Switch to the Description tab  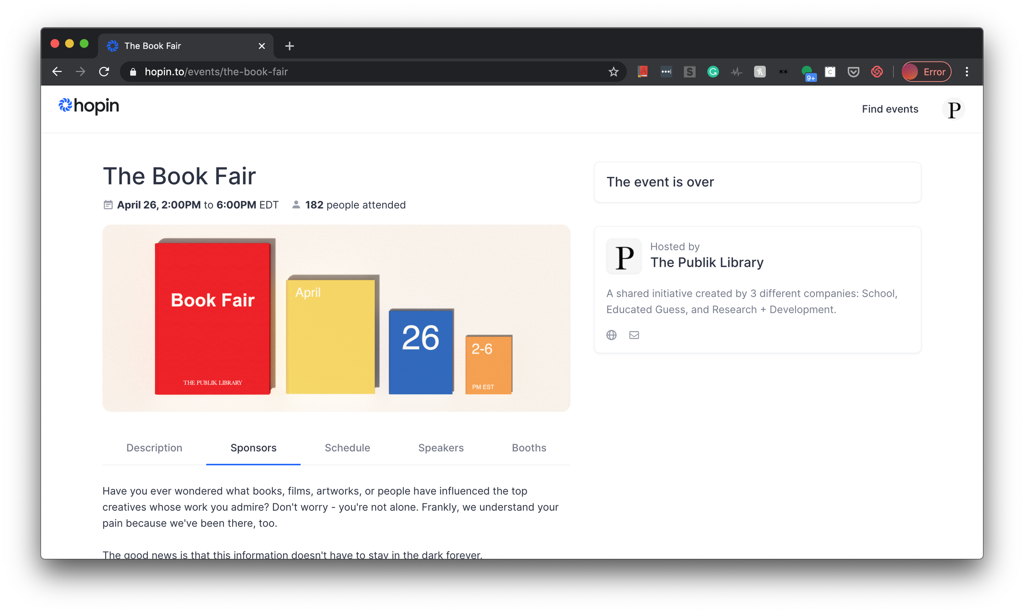pyautogui.click(x=154, y=448)
